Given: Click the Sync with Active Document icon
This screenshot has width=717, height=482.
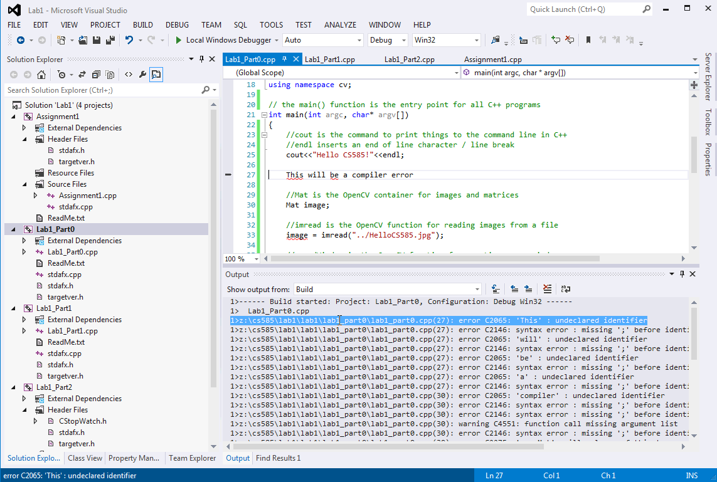Looking at the screenshot, I should coord(82,74).
